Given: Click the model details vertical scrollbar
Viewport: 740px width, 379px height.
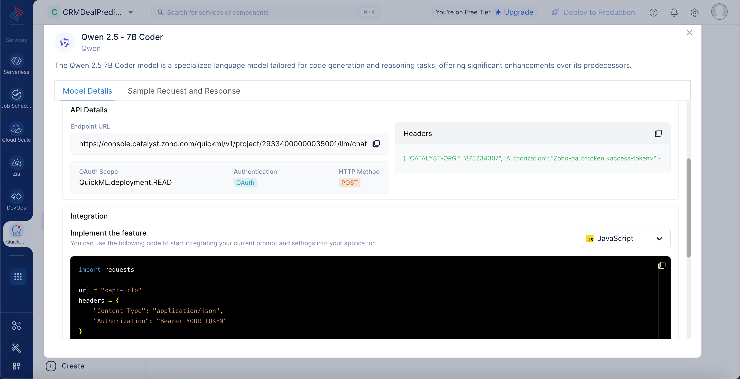Looking at the screenshot, I should click(688, 207).
